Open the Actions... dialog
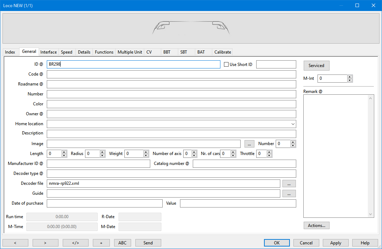382x249 pixels. 316,226
